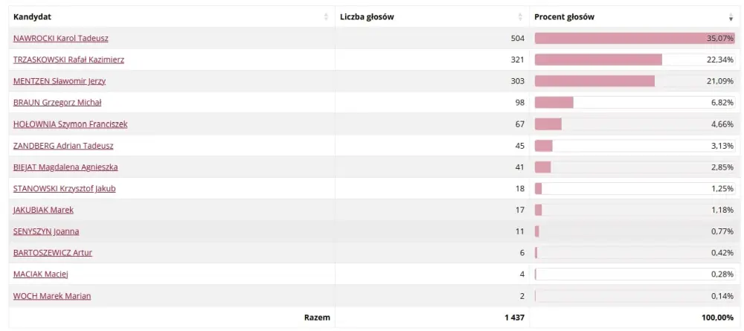Open TRZASKOWSKI Rafał Kazimierz candidate page
The height and width of the screenshot is (331, 744).
[68, 60]
